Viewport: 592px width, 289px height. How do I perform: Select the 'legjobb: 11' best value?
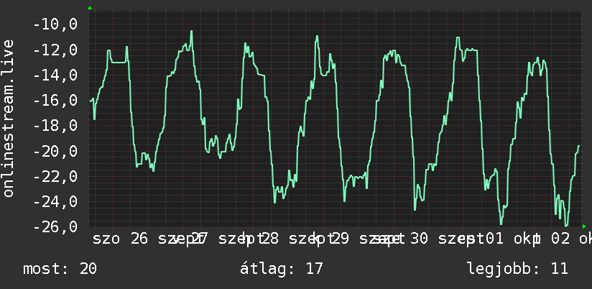pyautogui.click(x=517, y=269)
